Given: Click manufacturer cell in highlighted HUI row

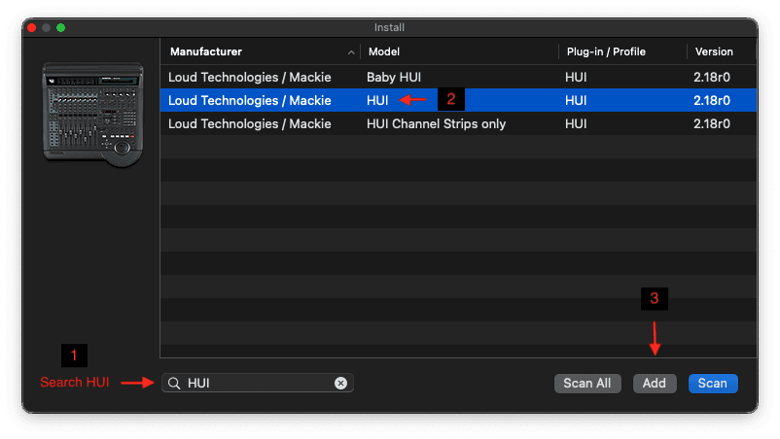Looking at the screenshot, I should (x=250, y=100).
